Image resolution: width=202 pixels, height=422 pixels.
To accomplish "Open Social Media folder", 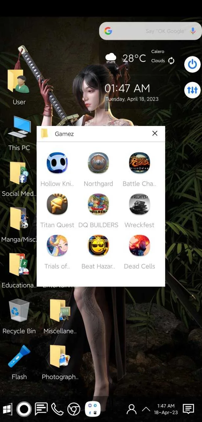I will pyautogui.click(x=19, y=173).
